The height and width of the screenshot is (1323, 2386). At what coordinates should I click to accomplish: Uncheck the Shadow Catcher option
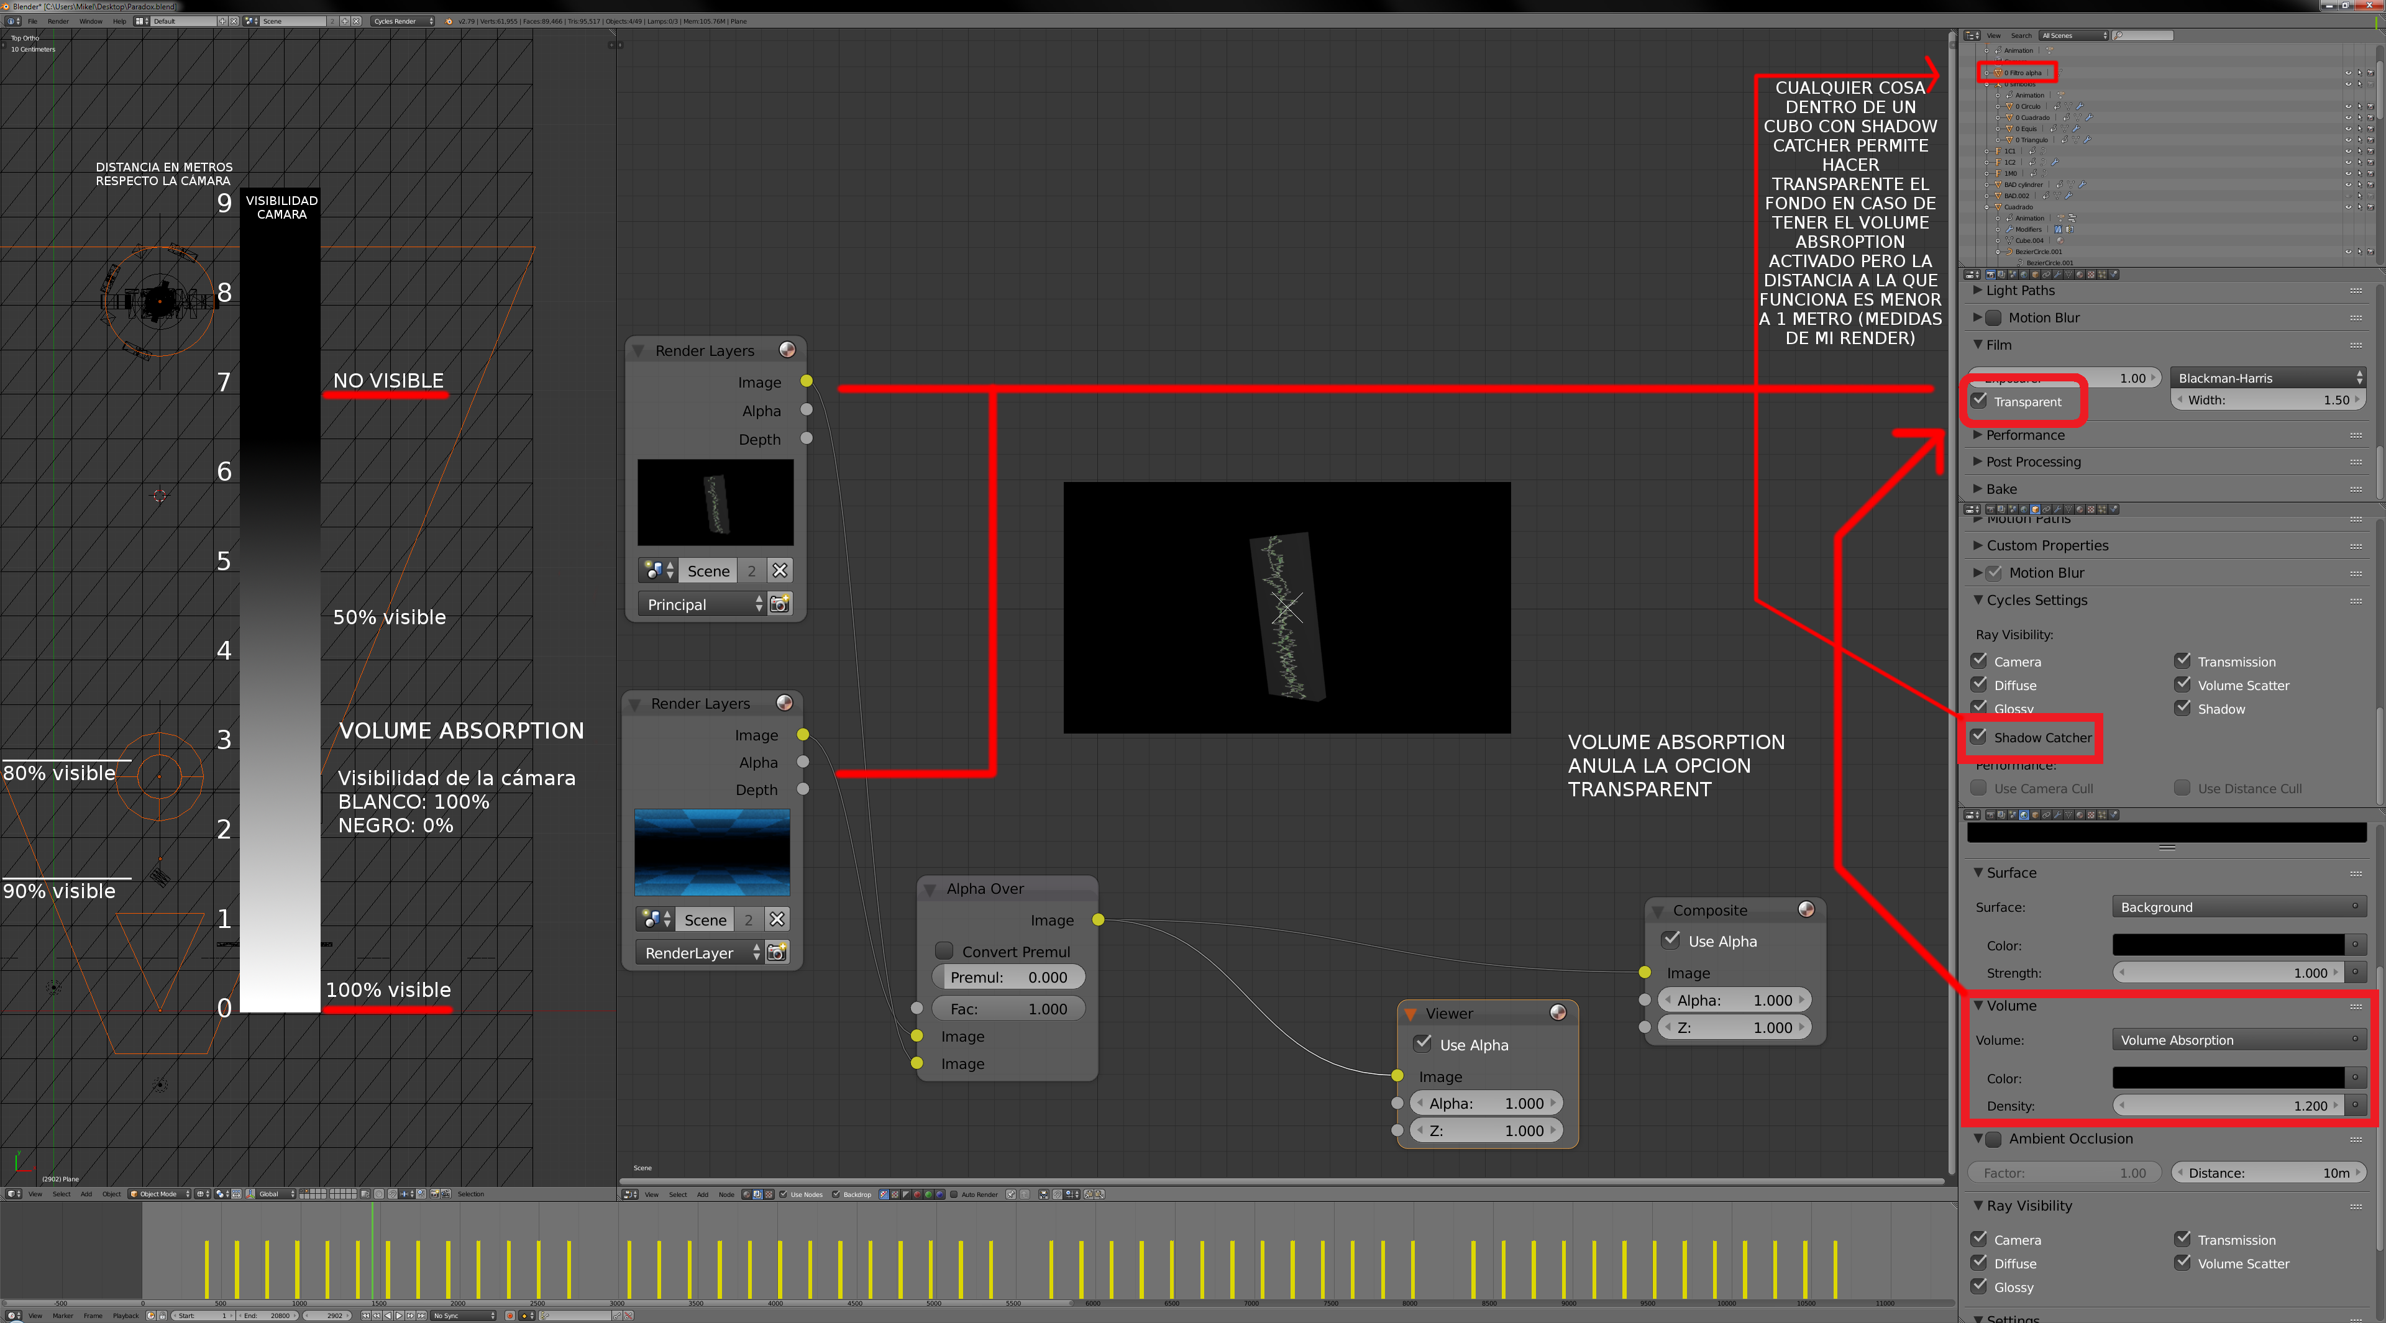click(x=1980, y=737)
